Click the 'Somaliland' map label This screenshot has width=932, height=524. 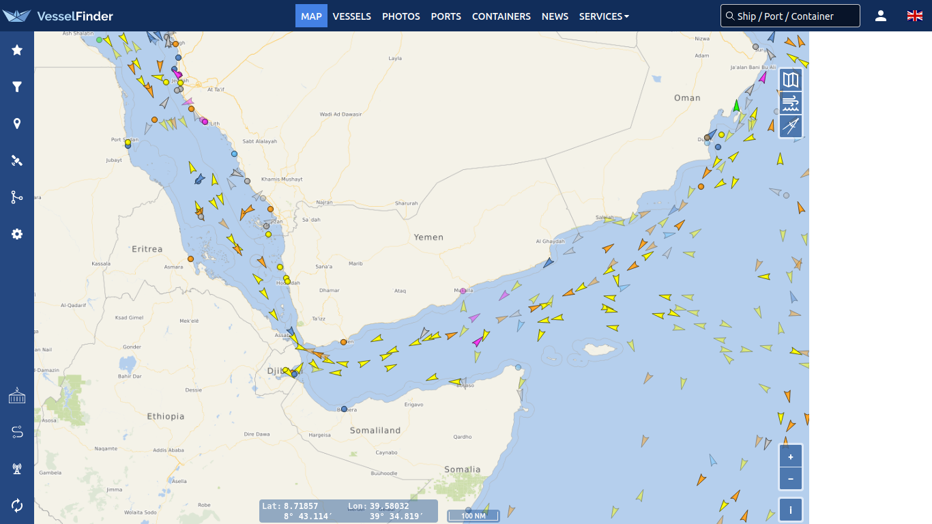coord(375,431)
